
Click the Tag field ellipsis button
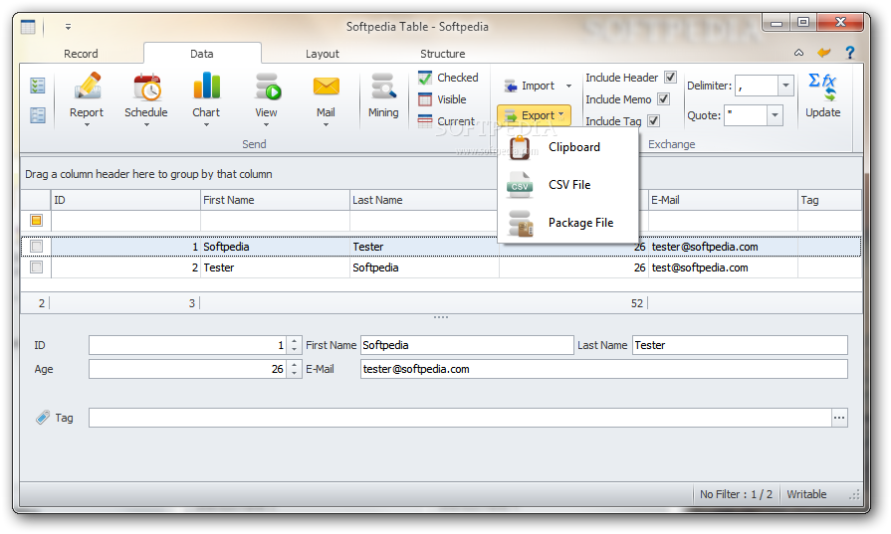pyautogui.click(x=839, y=418)
